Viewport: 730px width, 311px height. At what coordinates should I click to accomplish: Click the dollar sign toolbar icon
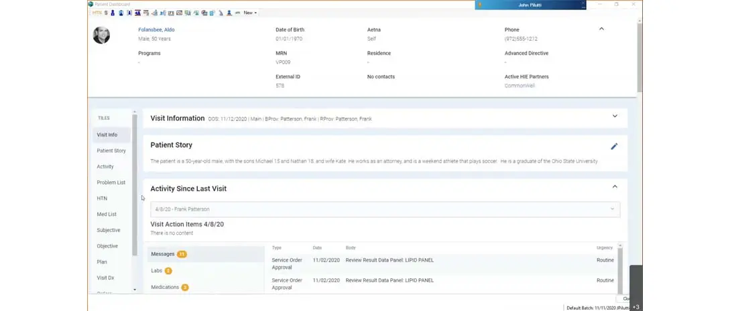pos(106,13)
